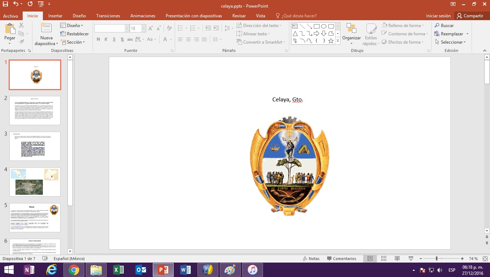Image resolution: width=490 pixels, height=277 pixels.
Task: Switch to slide sorter view icon
Action: [384, 259]
